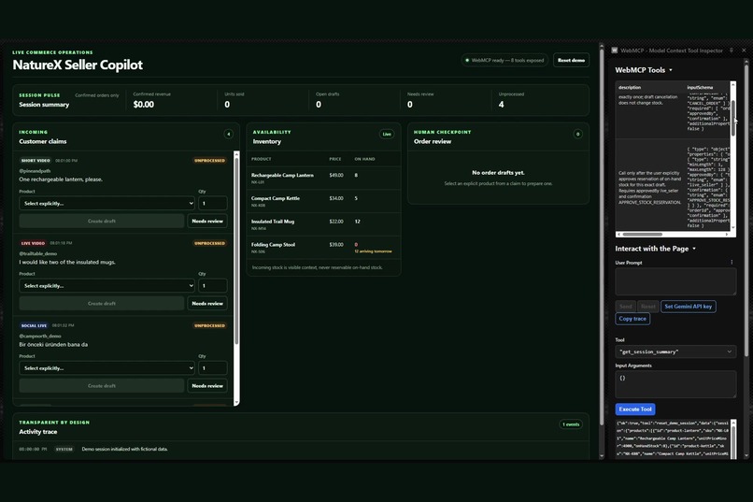
Task: Select the Rechargeable Camp Lantern inventory row
Action: (x=323, y=178)
